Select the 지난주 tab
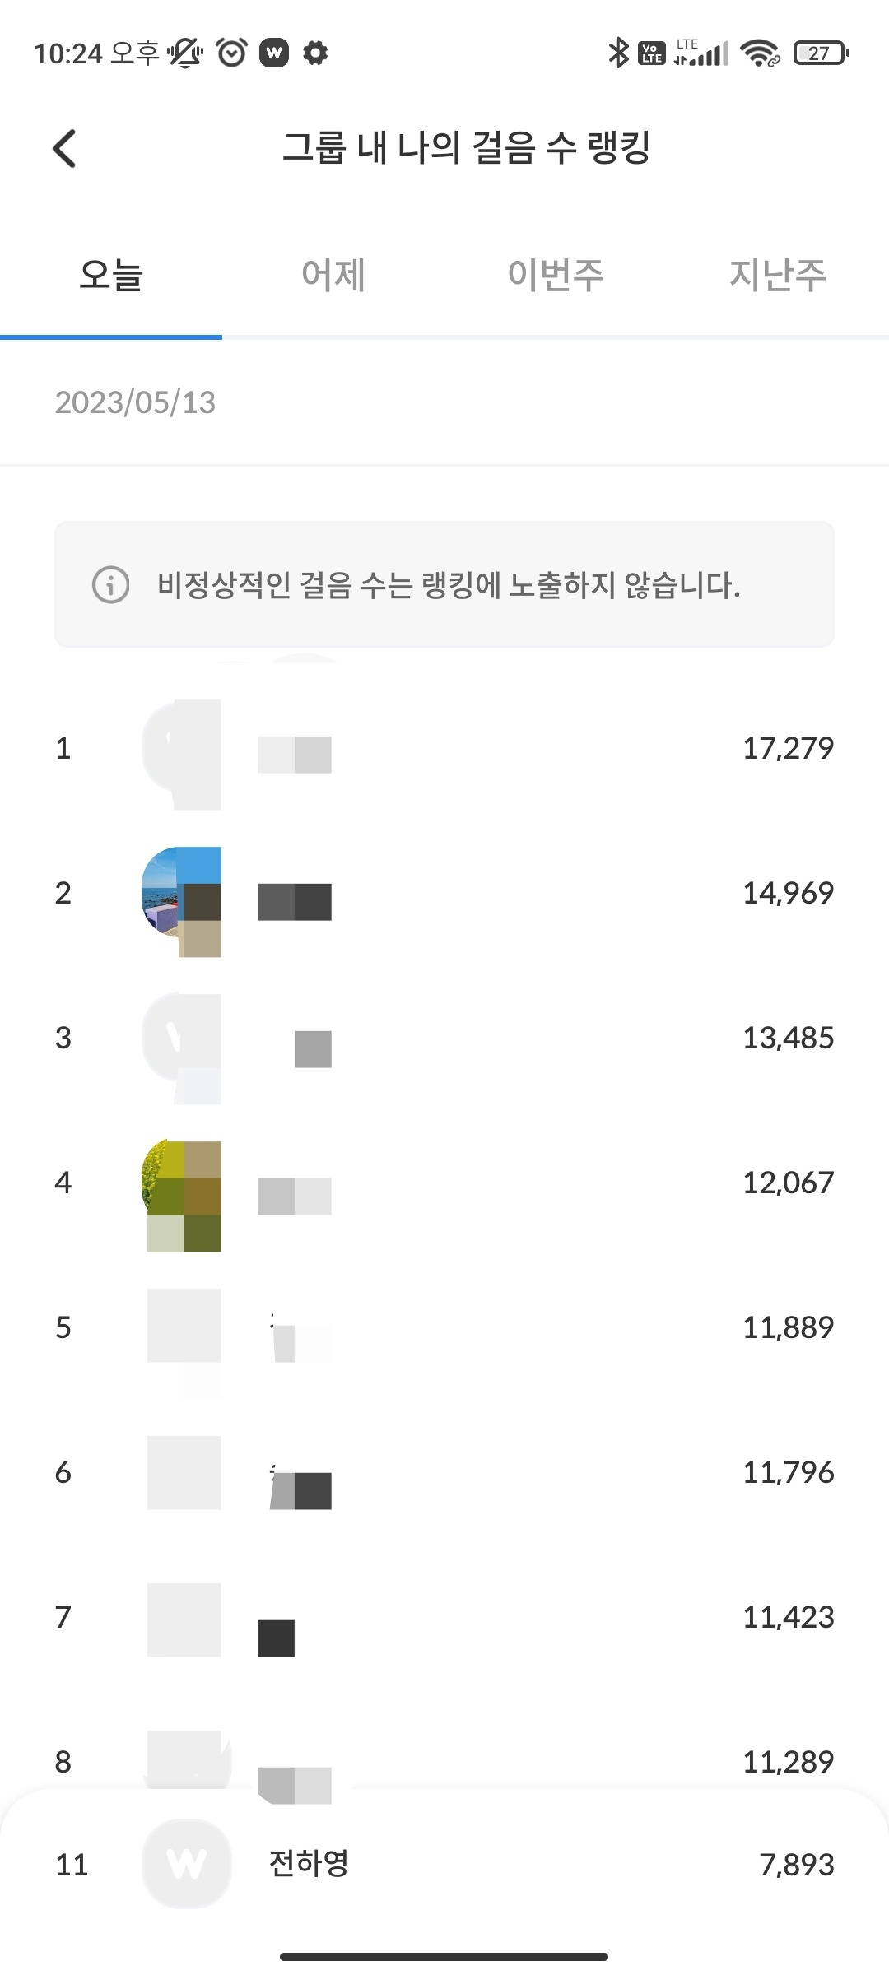 coord(778,275)
